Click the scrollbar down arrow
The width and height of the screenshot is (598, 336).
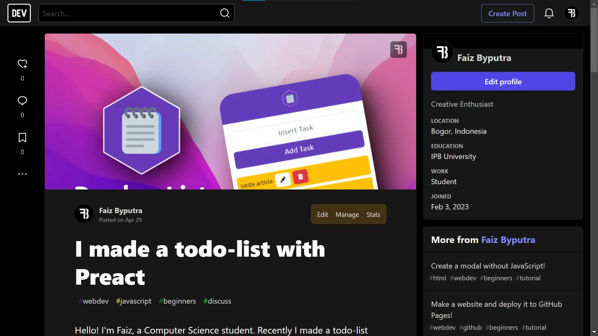click(x=594, y=332)
